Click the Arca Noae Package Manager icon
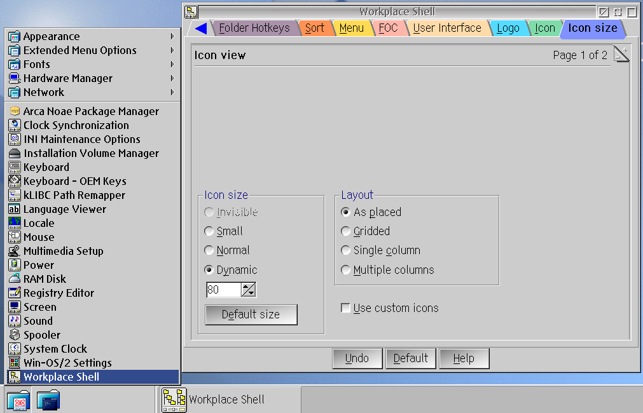This screenshot has width=643, height=413. pyautogui.click(x=15, y=111)
